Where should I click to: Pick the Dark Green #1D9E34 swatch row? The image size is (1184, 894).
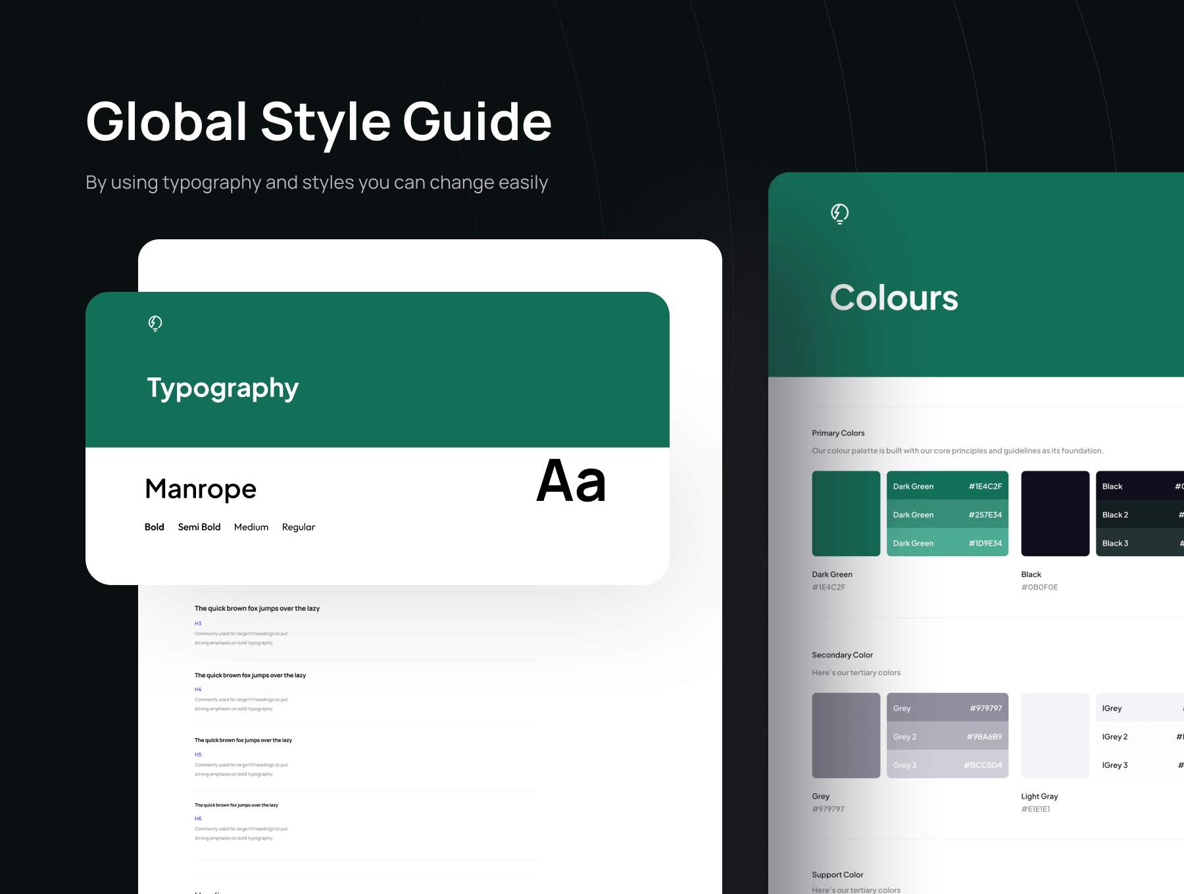click(x=947, y=543)
